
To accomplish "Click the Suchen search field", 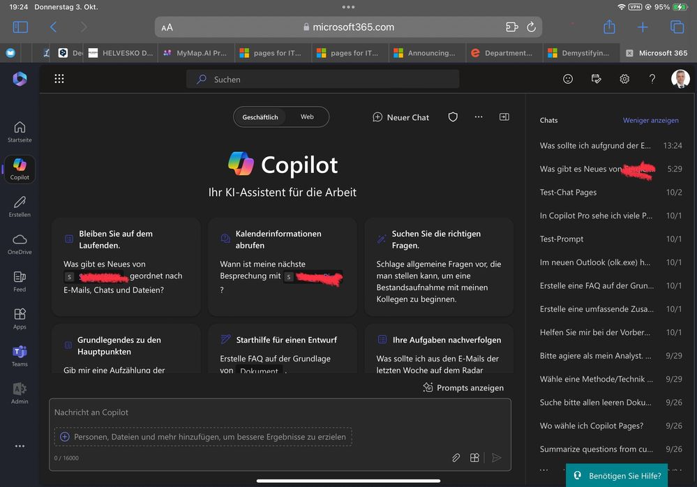I will 323,79.
